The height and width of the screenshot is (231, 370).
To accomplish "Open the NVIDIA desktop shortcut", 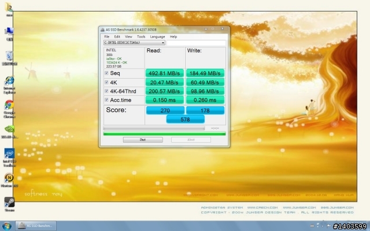I will (x=9, y=132).
